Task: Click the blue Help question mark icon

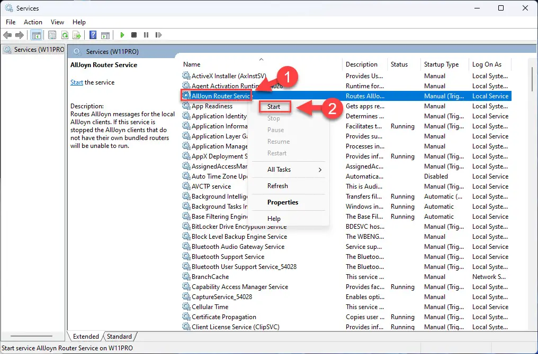Action: click(93, 35)
